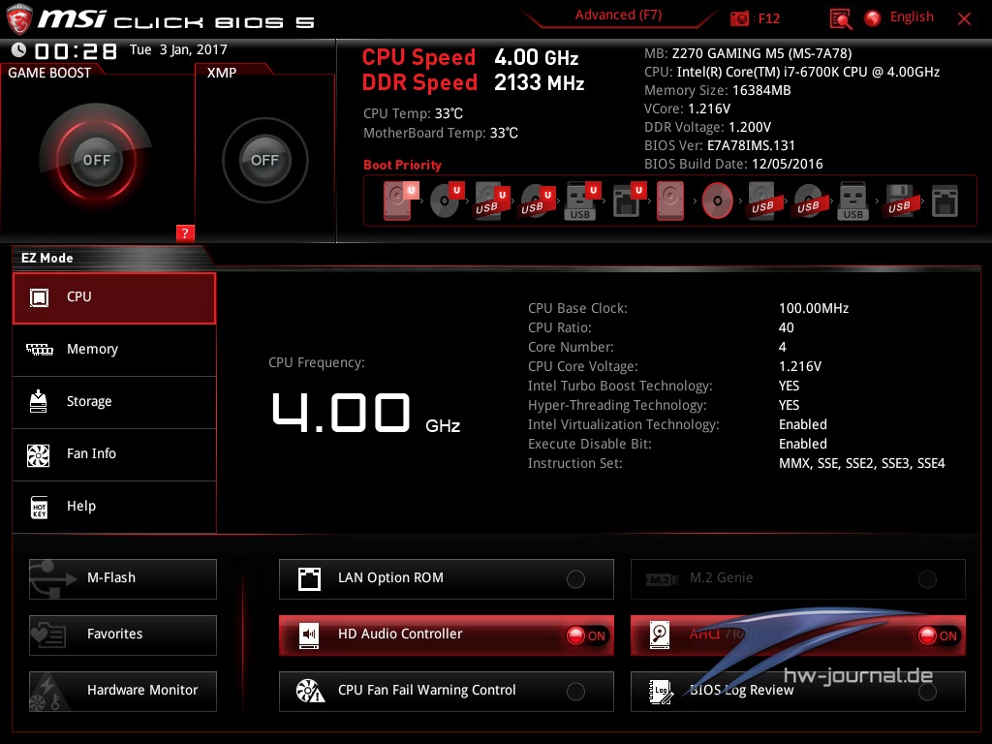Select first hard disk boot priority icon
Viewport: 992px width, 744px height.
pos(398,201)
